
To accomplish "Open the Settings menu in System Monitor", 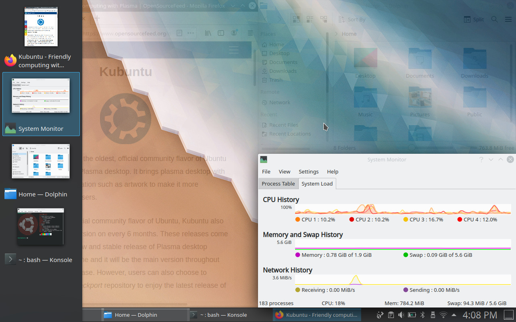I will (308, 171).
